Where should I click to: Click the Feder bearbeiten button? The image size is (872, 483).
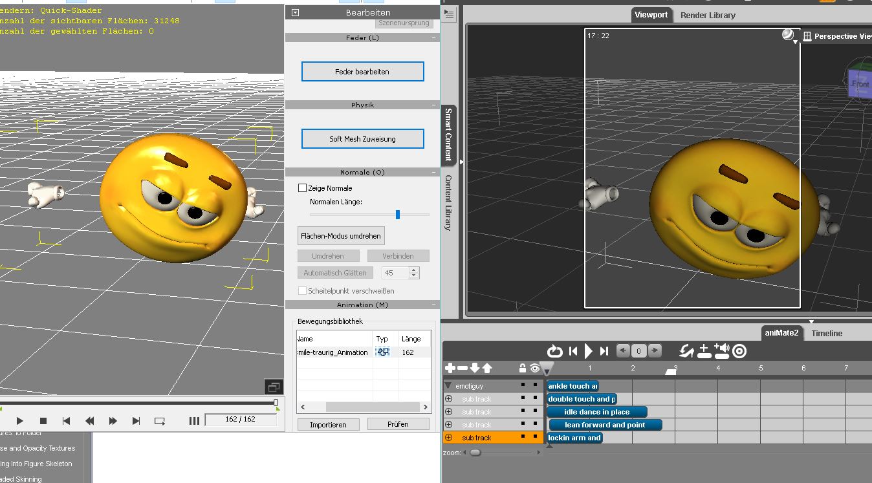point(362,72)
